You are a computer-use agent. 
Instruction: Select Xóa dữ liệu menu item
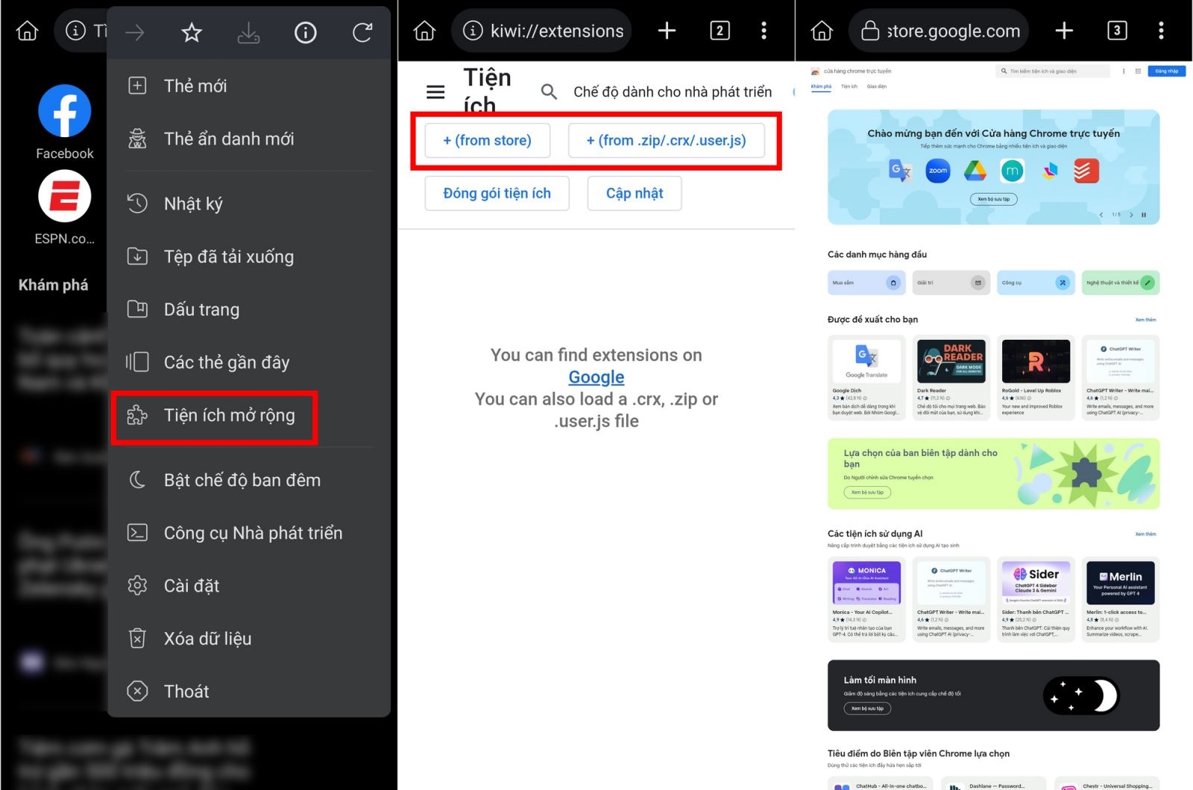(251, 639)
